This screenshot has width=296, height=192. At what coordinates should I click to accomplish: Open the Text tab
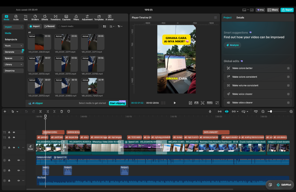click(x=25, y=18)
